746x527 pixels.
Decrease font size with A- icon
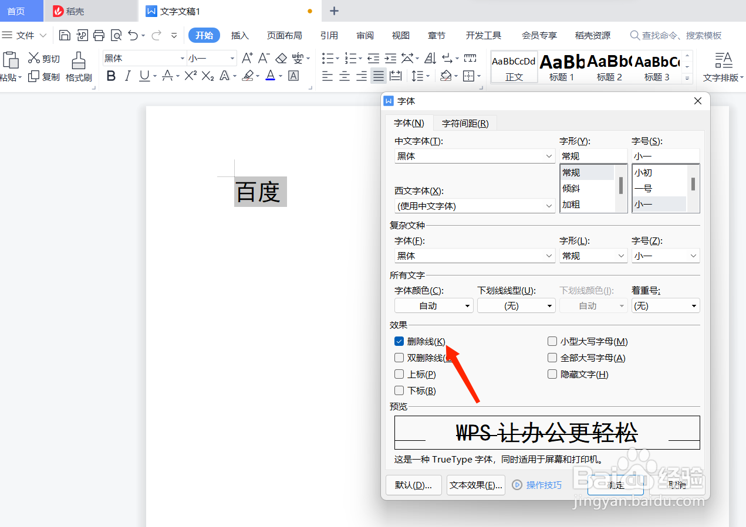coord(264,58)
